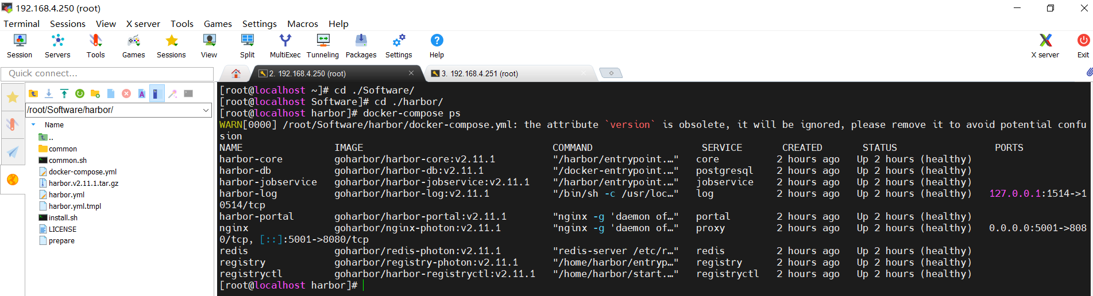The height and width of the screenshot is (296, 1093).
Task: Click the Quick connect input field
Action: 107,73
